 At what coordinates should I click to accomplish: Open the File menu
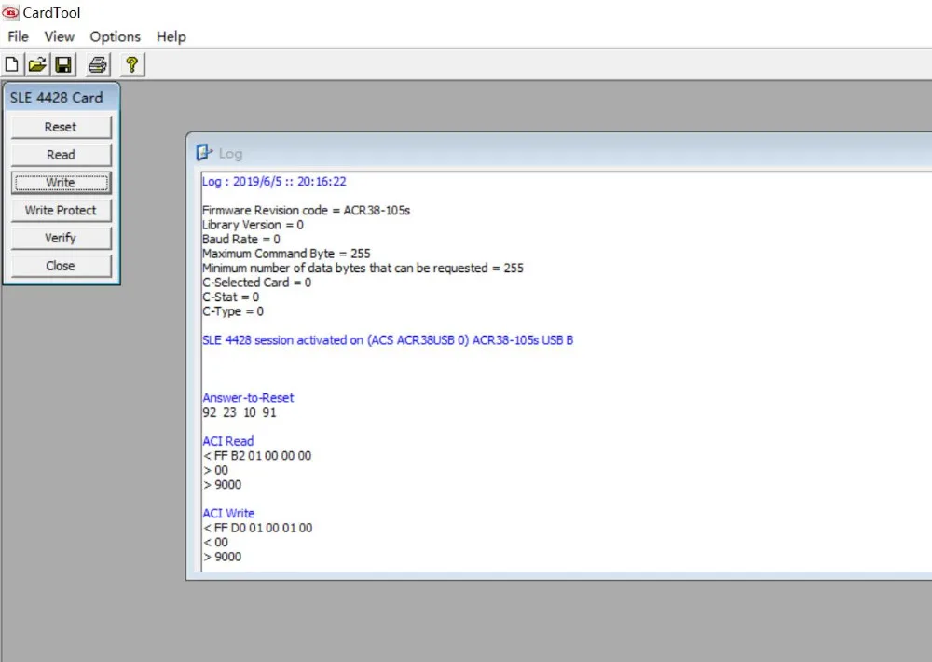18,37
